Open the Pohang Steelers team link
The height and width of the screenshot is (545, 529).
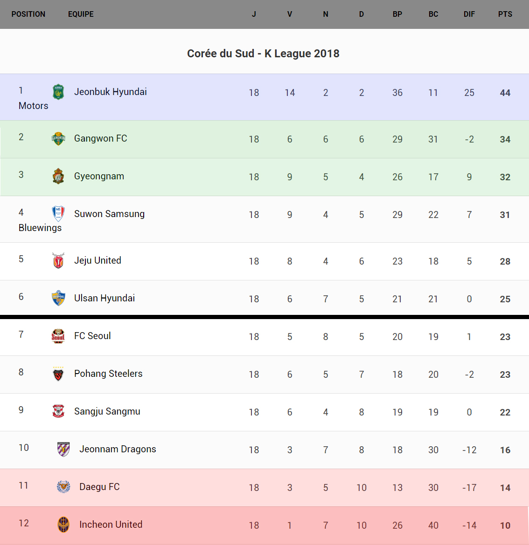coord(108,374)
